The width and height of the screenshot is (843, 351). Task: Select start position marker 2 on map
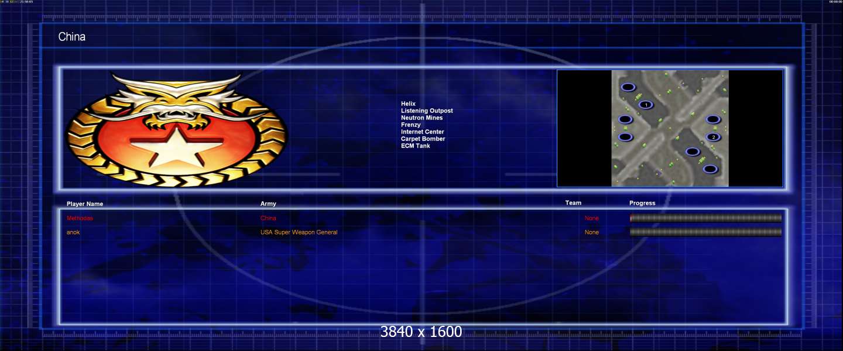pyautogui.click(x=714, y=137)
